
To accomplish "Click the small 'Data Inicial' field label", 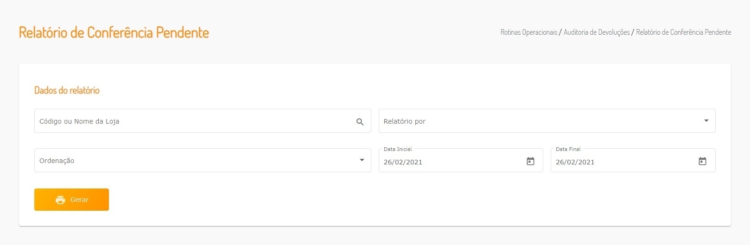I will tap(398, 149).
